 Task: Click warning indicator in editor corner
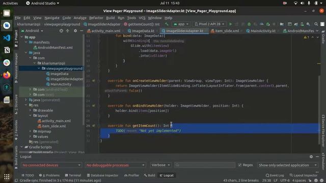click(306, 37)
